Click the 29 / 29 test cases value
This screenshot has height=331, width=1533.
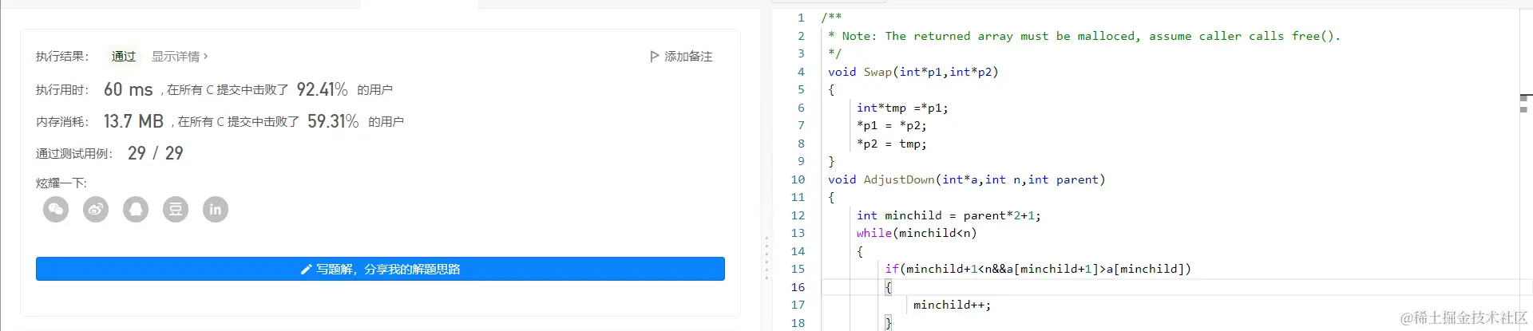(x=156, y=153)
